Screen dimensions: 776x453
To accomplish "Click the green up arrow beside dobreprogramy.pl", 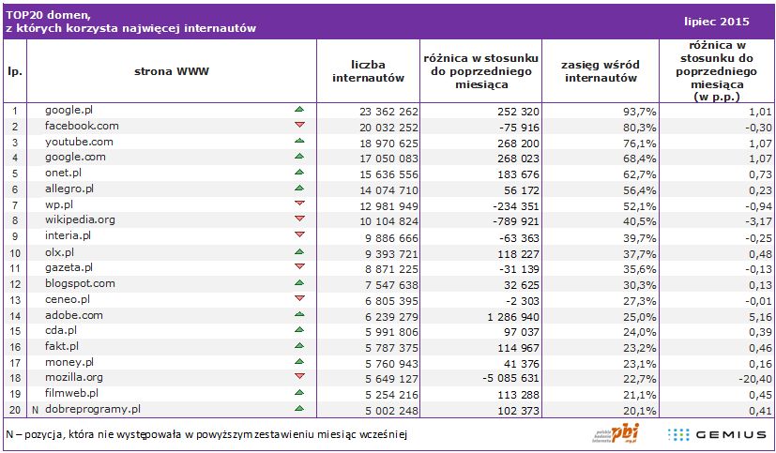I will (299, 409).
